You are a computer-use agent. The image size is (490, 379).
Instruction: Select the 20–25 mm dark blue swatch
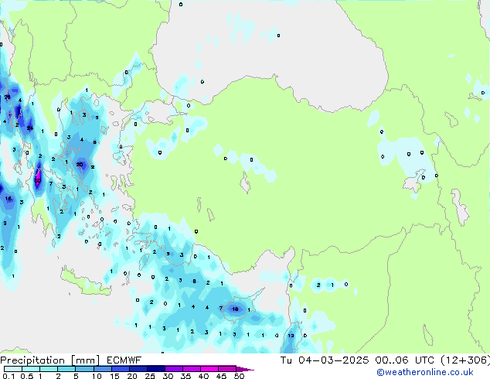point(138,369)
